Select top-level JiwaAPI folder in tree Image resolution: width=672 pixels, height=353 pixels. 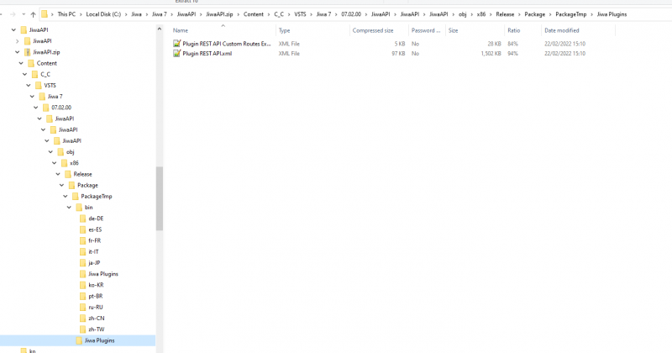click(39, 30)
